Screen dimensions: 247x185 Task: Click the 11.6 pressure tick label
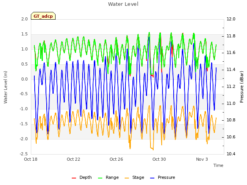point(231,52)
